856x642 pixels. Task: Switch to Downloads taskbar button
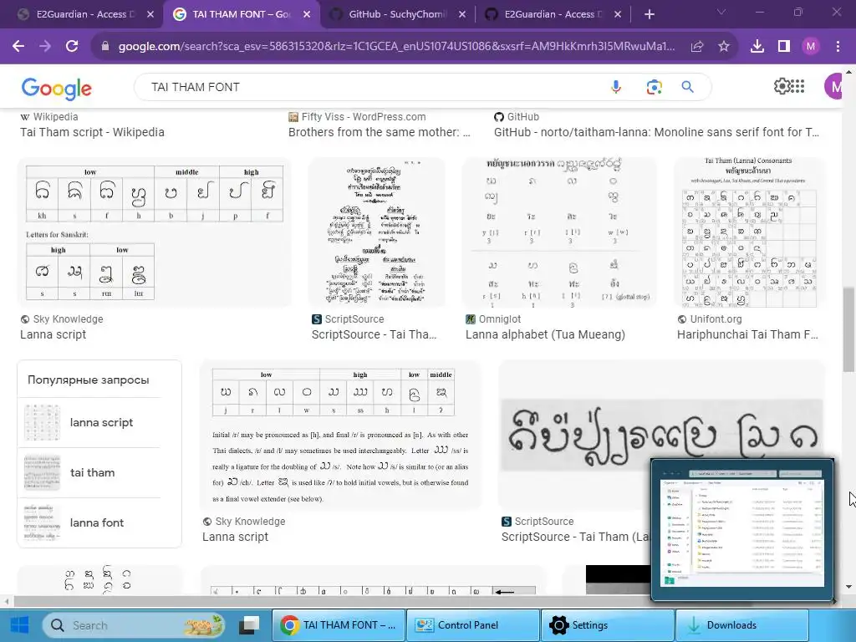pyautogui.click(x=741, y=625)
